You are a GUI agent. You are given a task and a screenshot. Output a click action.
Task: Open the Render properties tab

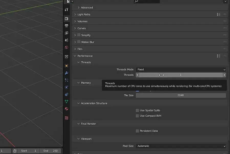click(x=67, y=18)
